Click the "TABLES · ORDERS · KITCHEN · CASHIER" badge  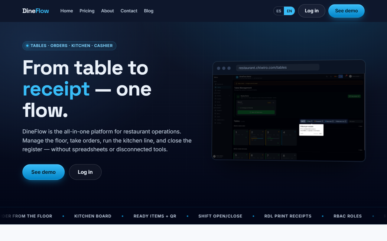pos(69,46)
